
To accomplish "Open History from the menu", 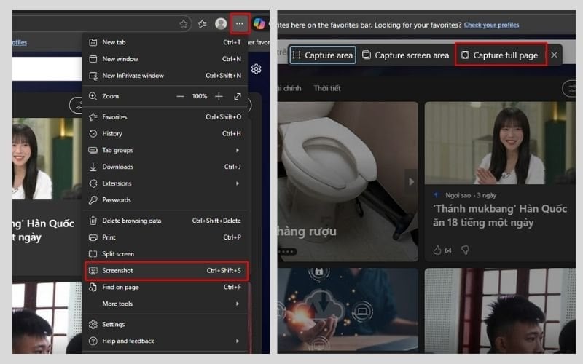I will pos(165,133).
